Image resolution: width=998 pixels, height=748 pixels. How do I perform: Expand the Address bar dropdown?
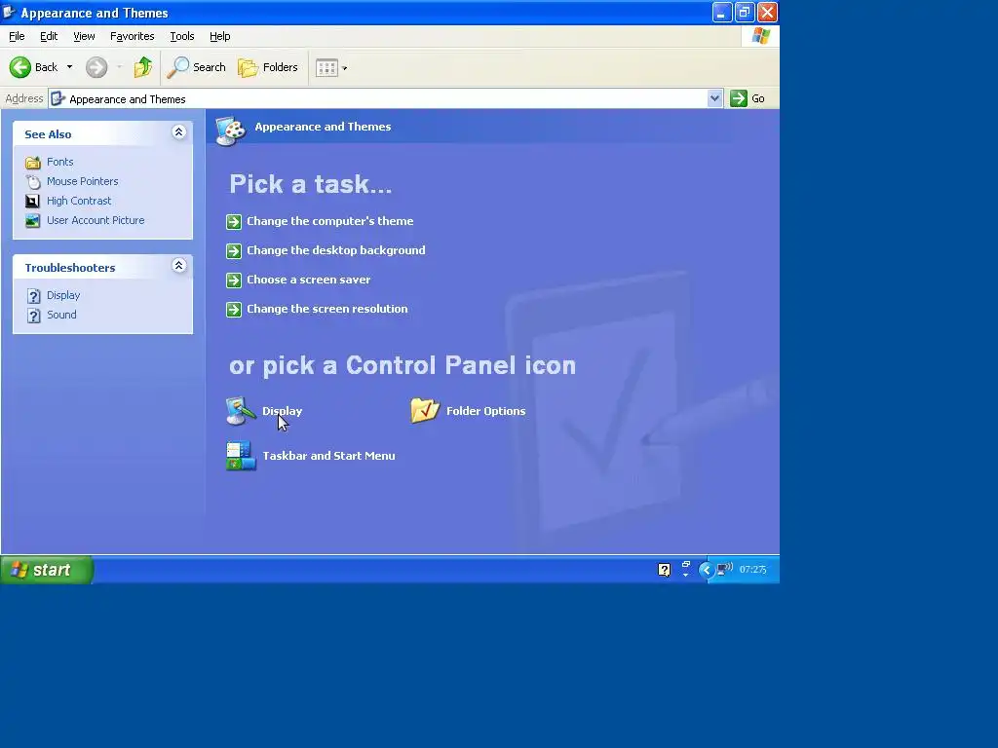pos(714,98)
